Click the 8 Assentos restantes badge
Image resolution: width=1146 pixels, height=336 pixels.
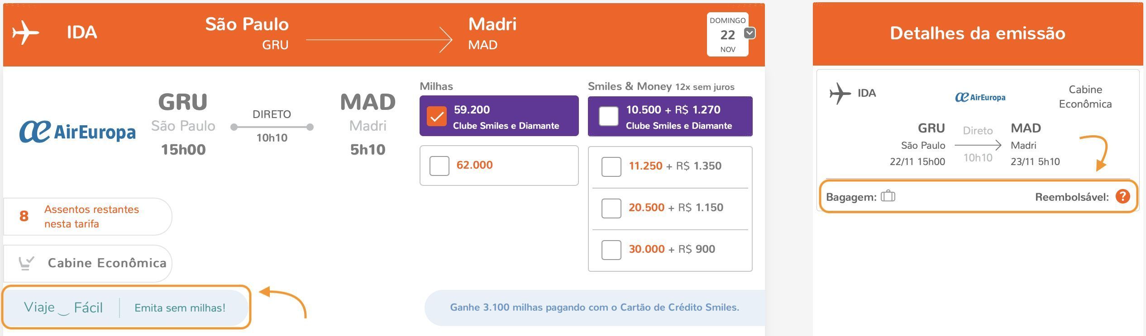tap(87, 217)
